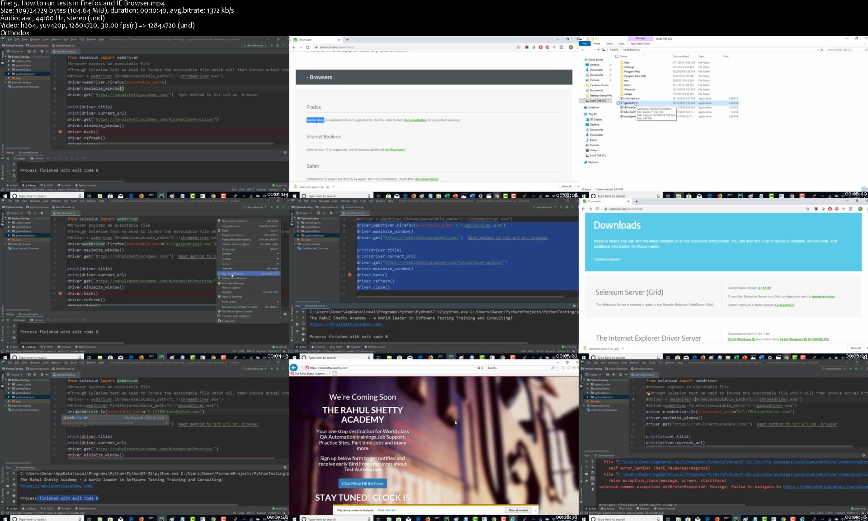Click the 32 bit Windows IE download link
The image size is (868, 521).
coord(741,339)
